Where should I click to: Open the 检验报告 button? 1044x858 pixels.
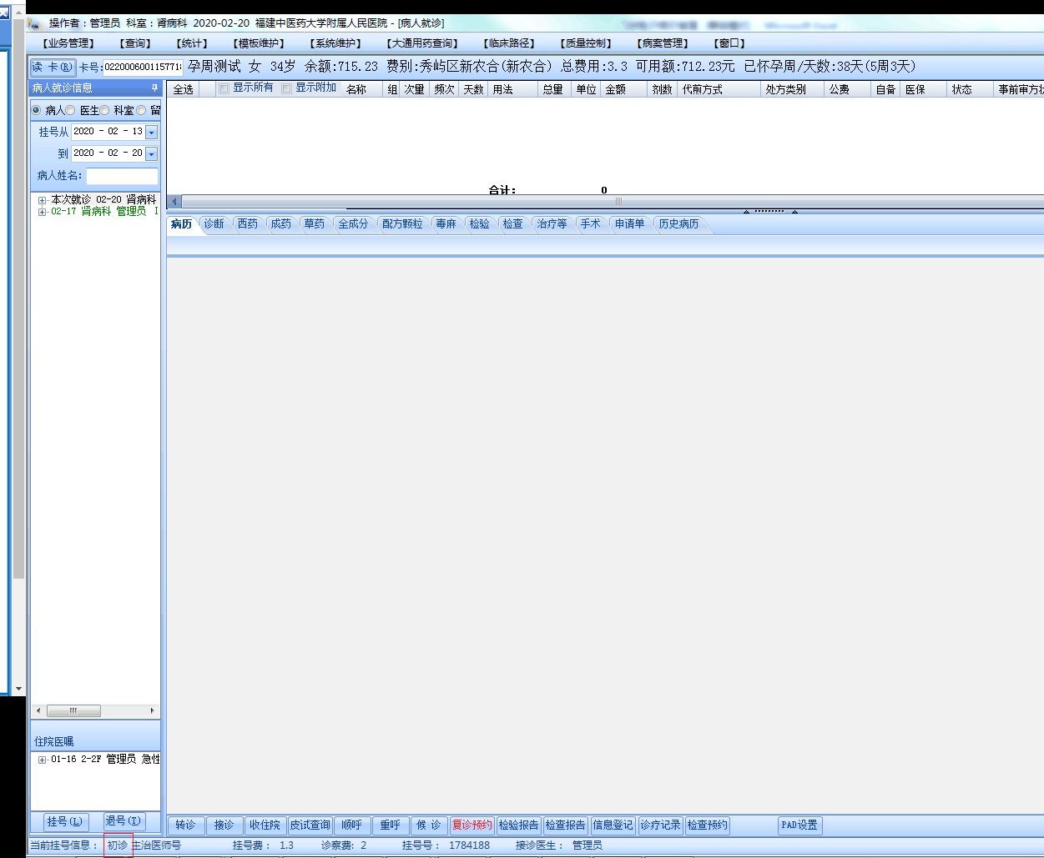(x=519, y=825)
